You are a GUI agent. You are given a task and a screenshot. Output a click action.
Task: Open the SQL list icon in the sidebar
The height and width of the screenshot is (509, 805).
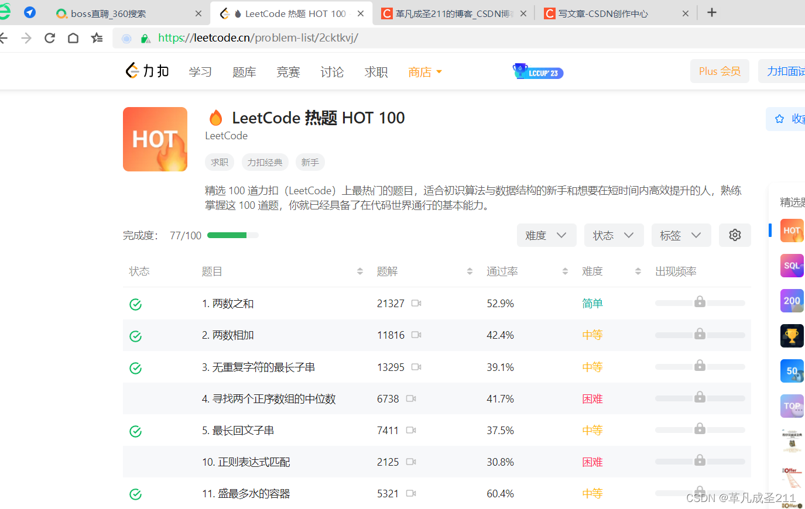tap(792, 266)
